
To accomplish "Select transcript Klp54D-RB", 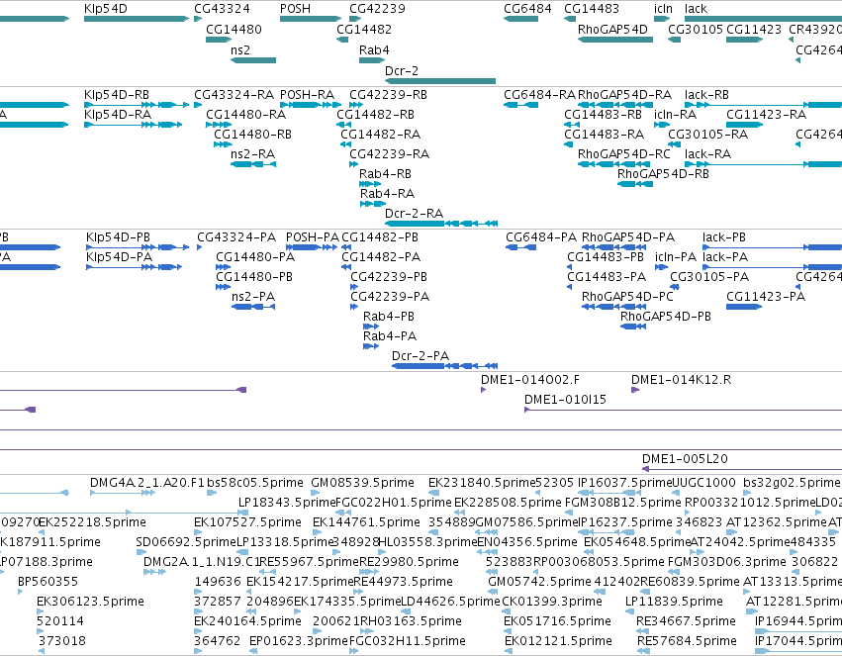I will coord(117,95).
